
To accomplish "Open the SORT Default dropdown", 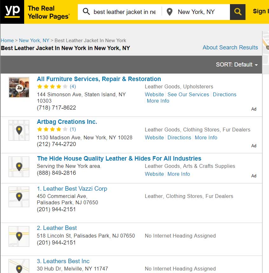I will (x=237, y=64).
